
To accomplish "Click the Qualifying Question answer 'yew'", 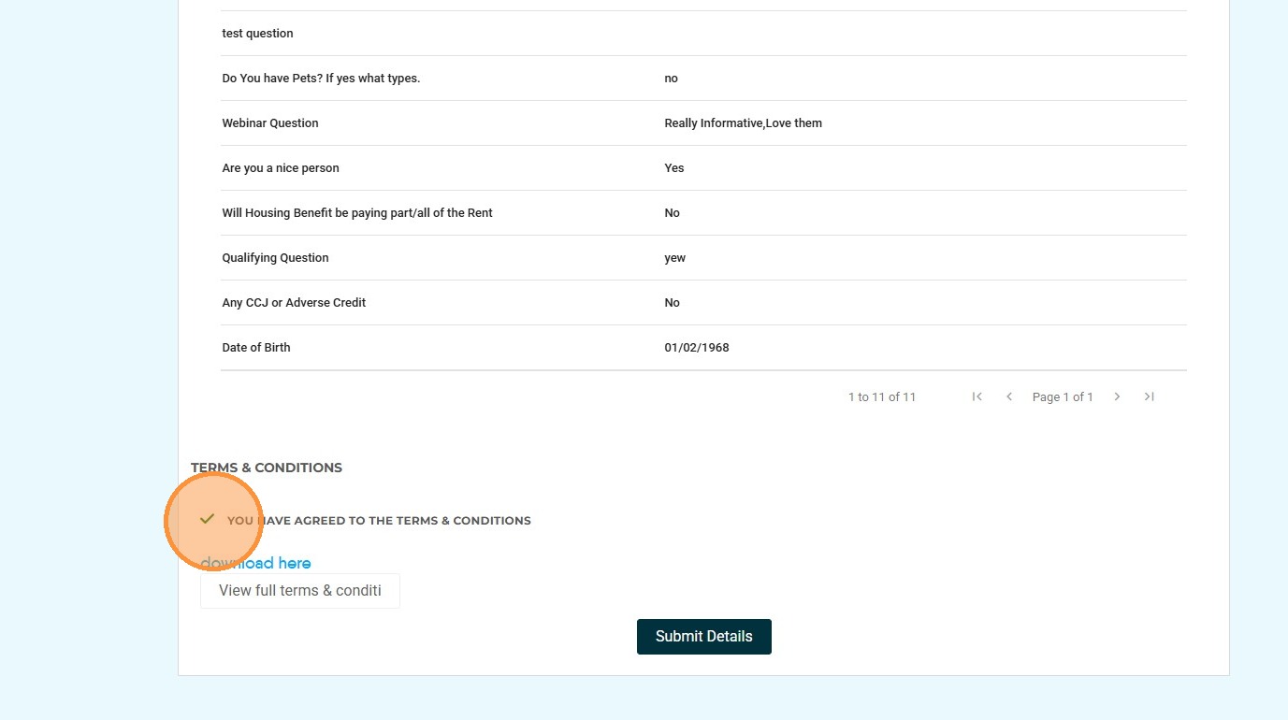I will coord(674,258).
